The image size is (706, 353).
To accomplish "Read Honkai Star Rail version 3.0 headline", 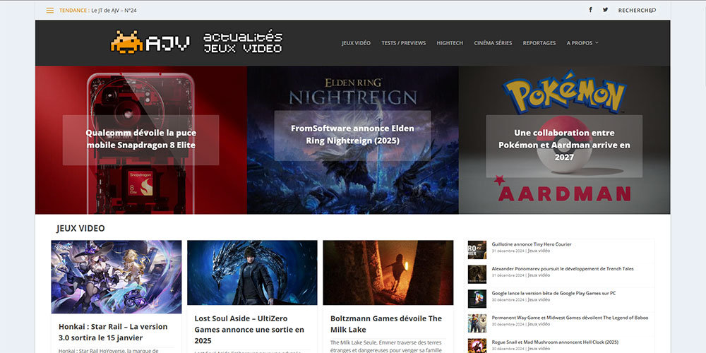I will (x=113, y=333).
